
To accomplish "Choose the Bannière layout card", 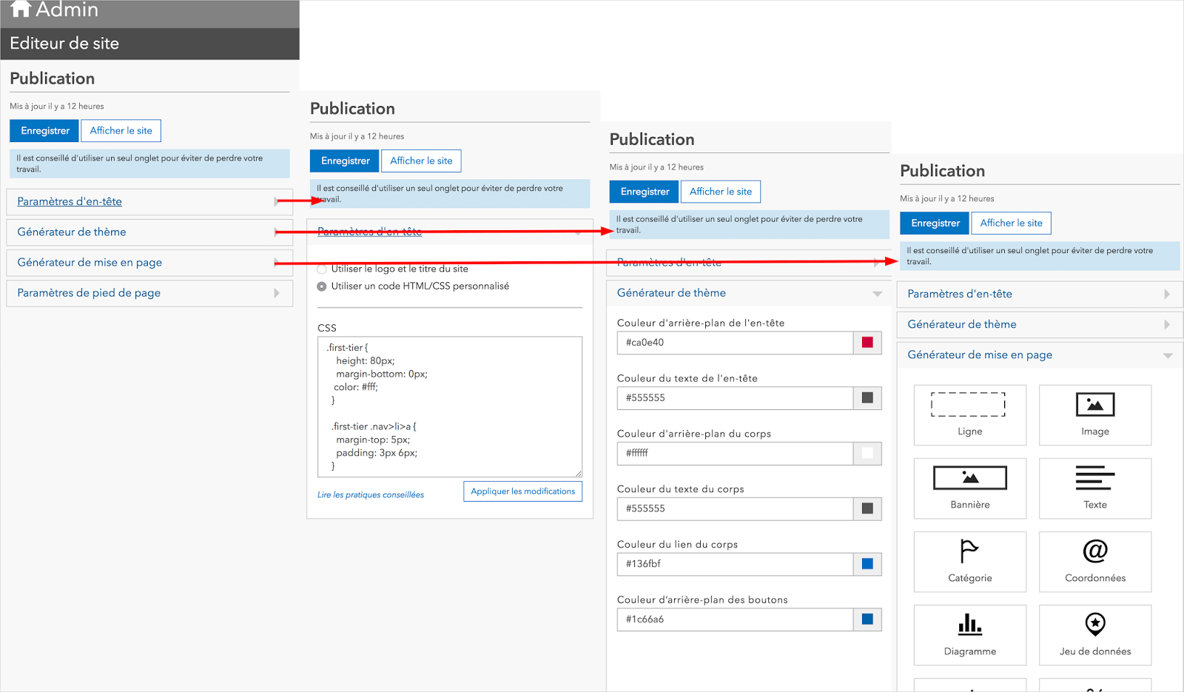I will 969,488.
